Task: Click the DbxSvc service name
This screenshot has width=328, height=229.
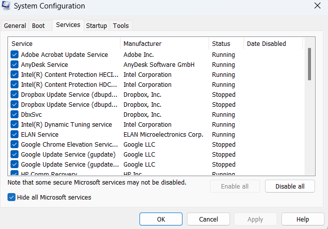Action: [31, 114]
